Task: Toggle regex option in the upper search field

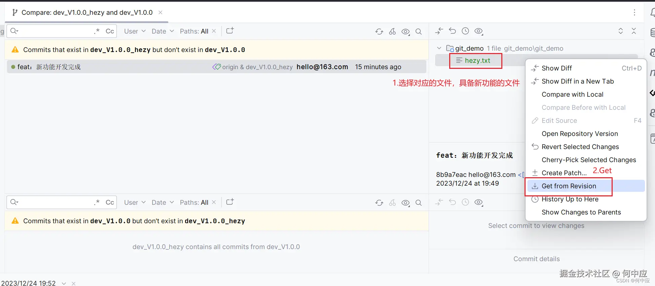Action: [x=97, y=31]
